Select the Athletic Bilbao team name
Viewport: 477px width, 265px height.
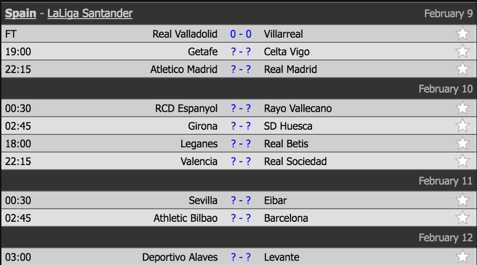click(x=185, y=218)
